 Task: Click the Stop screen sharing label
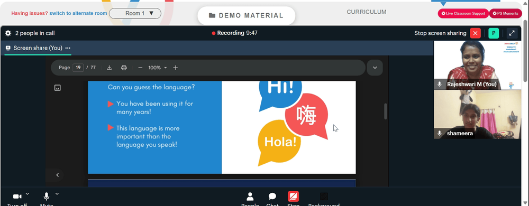[440, 33]
